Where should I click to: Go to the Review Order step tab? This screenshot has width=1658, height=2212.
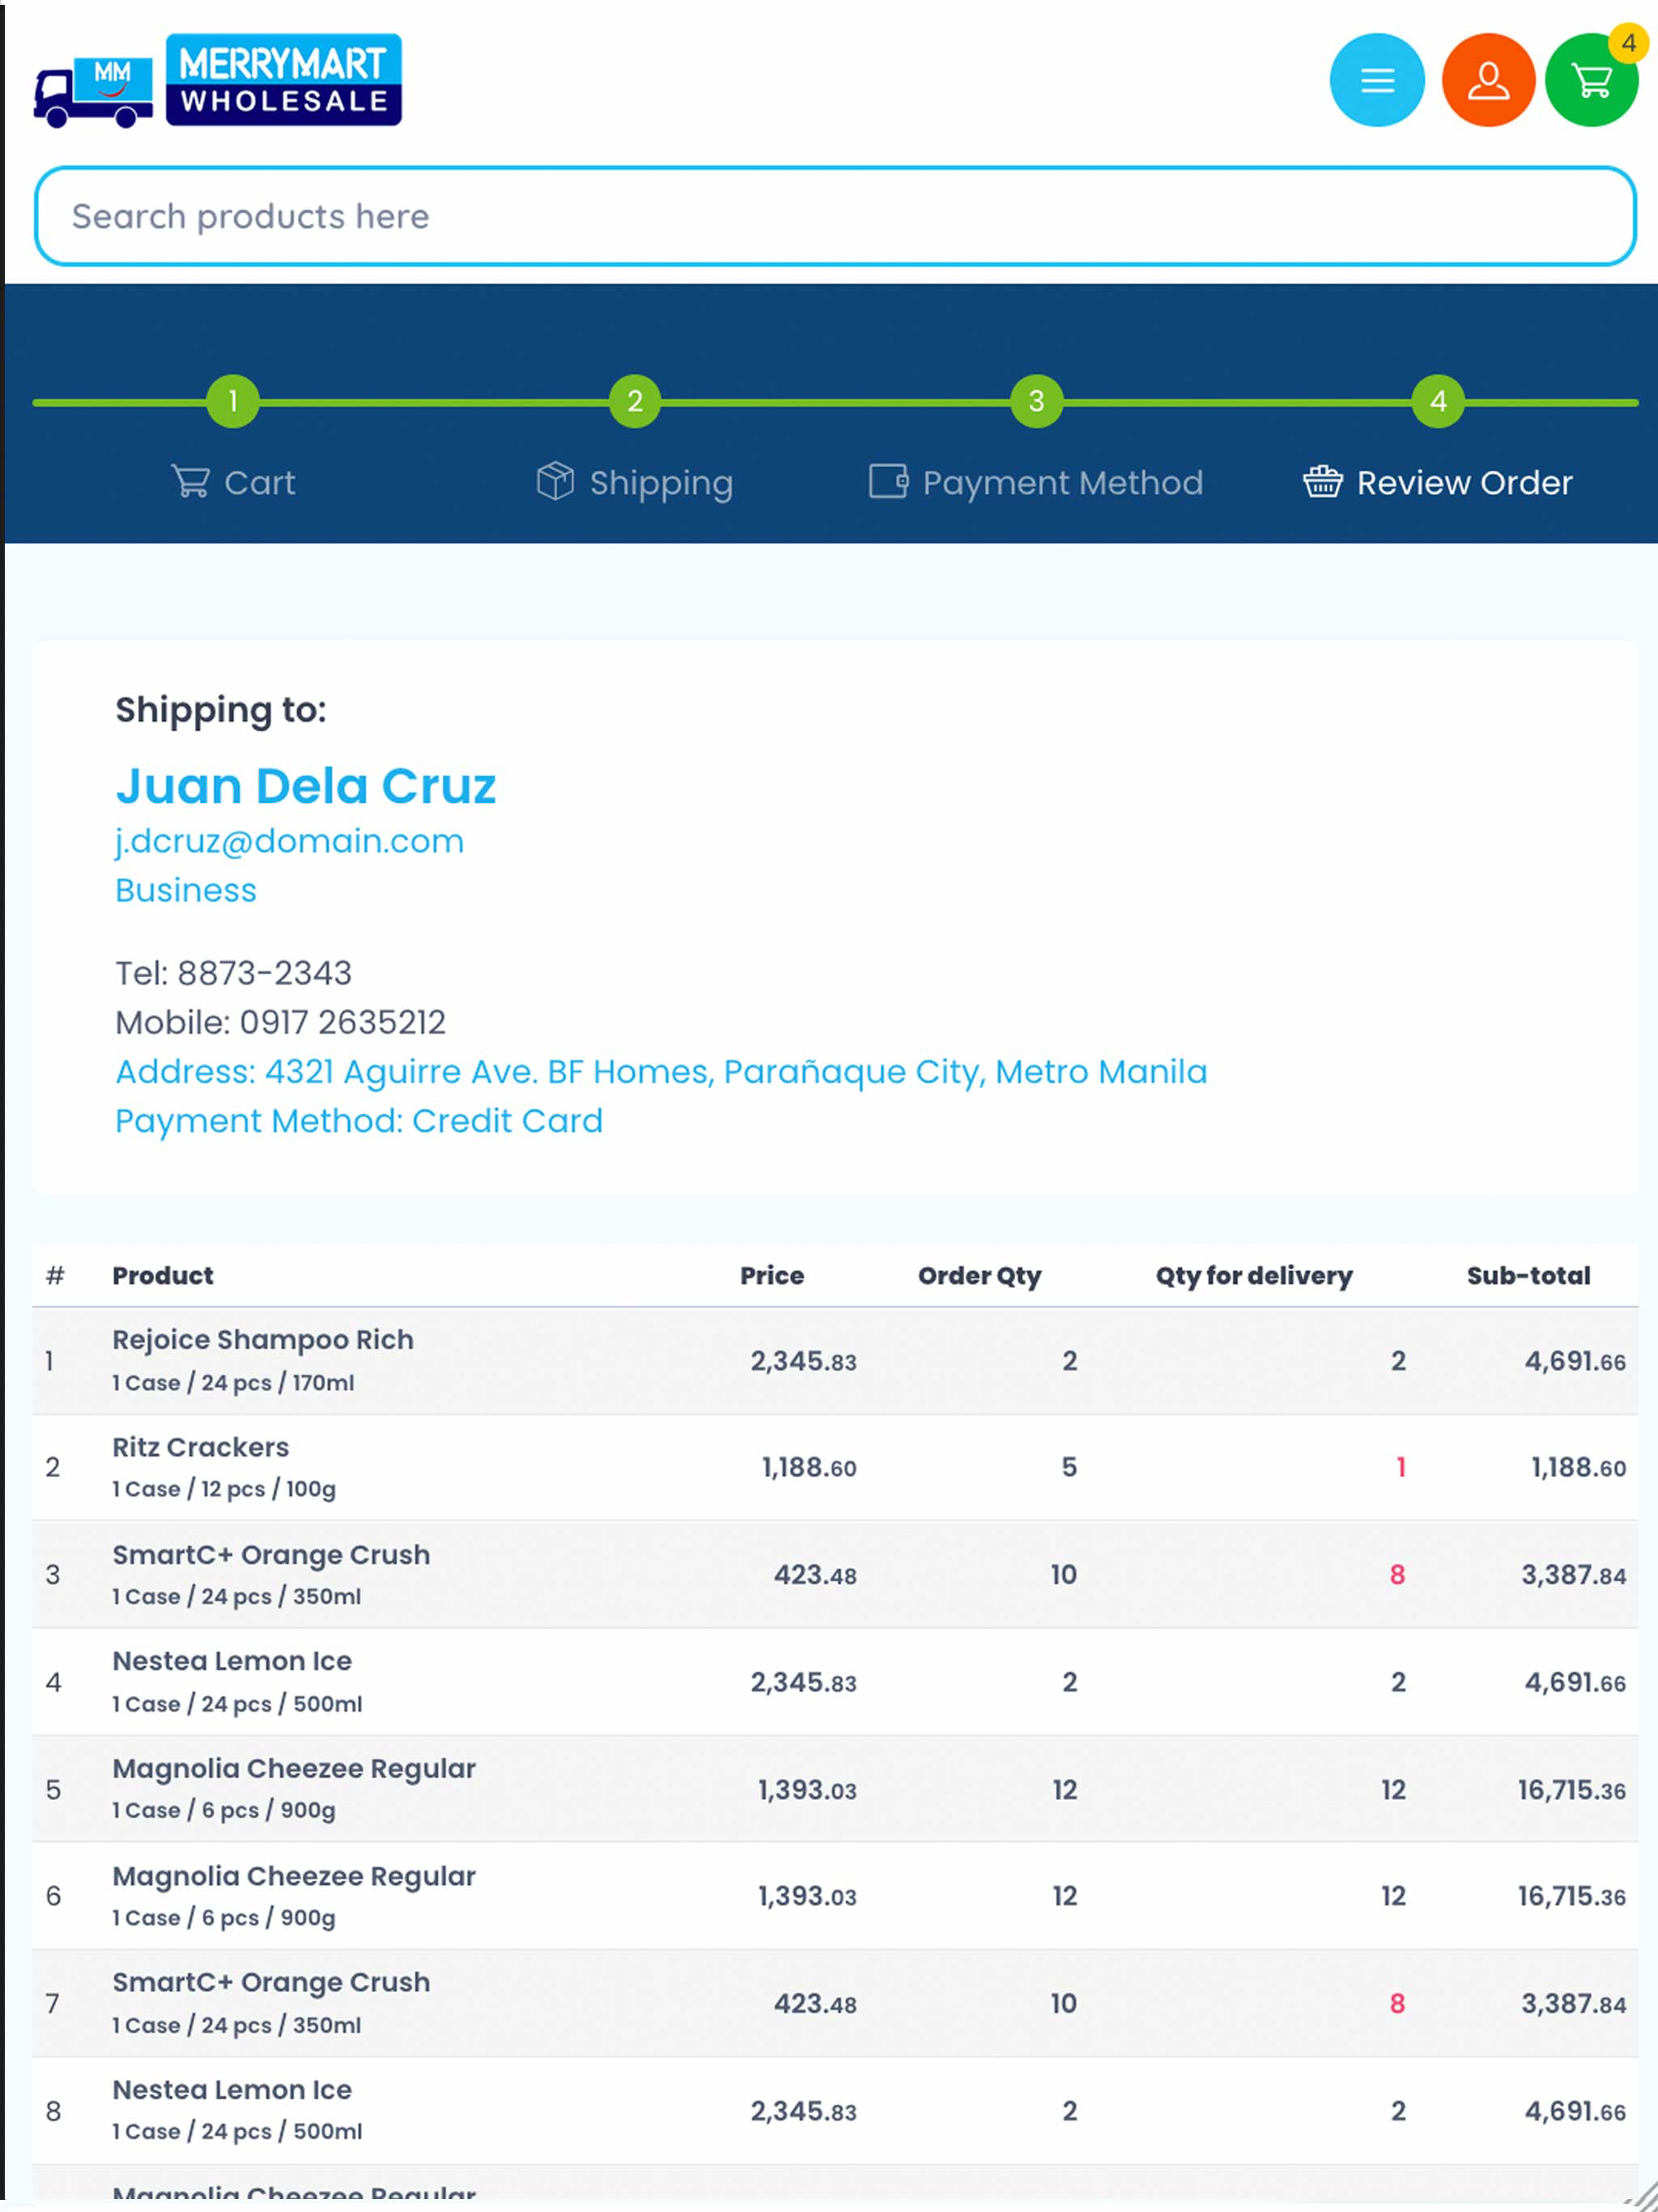pyautogui.click(x=1437, y=482)
